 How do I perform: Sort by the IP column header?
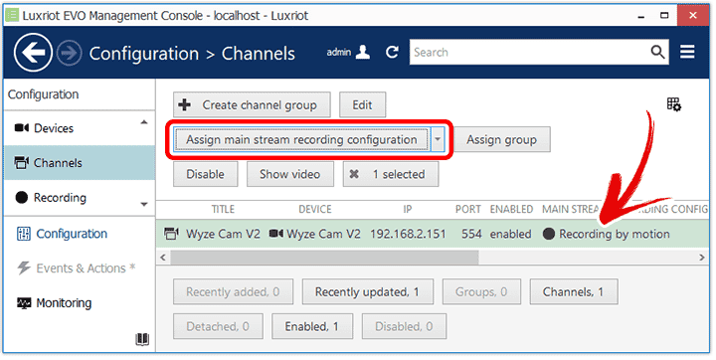click(x=408, y=209)
